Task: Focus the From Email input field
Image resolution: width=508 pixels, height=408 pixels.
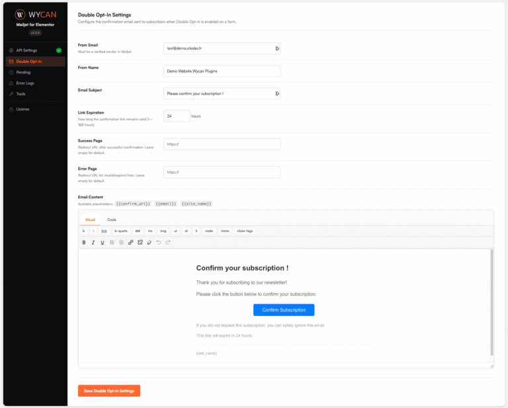Action: 222,48
